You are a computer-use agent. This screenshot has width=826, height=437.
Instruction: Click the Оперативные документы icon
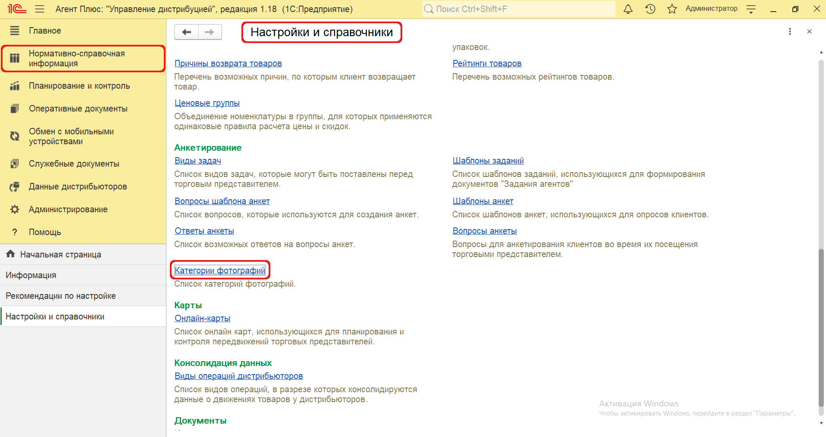pos(15,108)
